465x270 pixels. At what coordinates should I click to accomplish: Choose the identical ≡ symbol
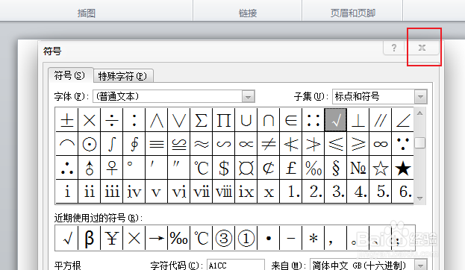157,144
